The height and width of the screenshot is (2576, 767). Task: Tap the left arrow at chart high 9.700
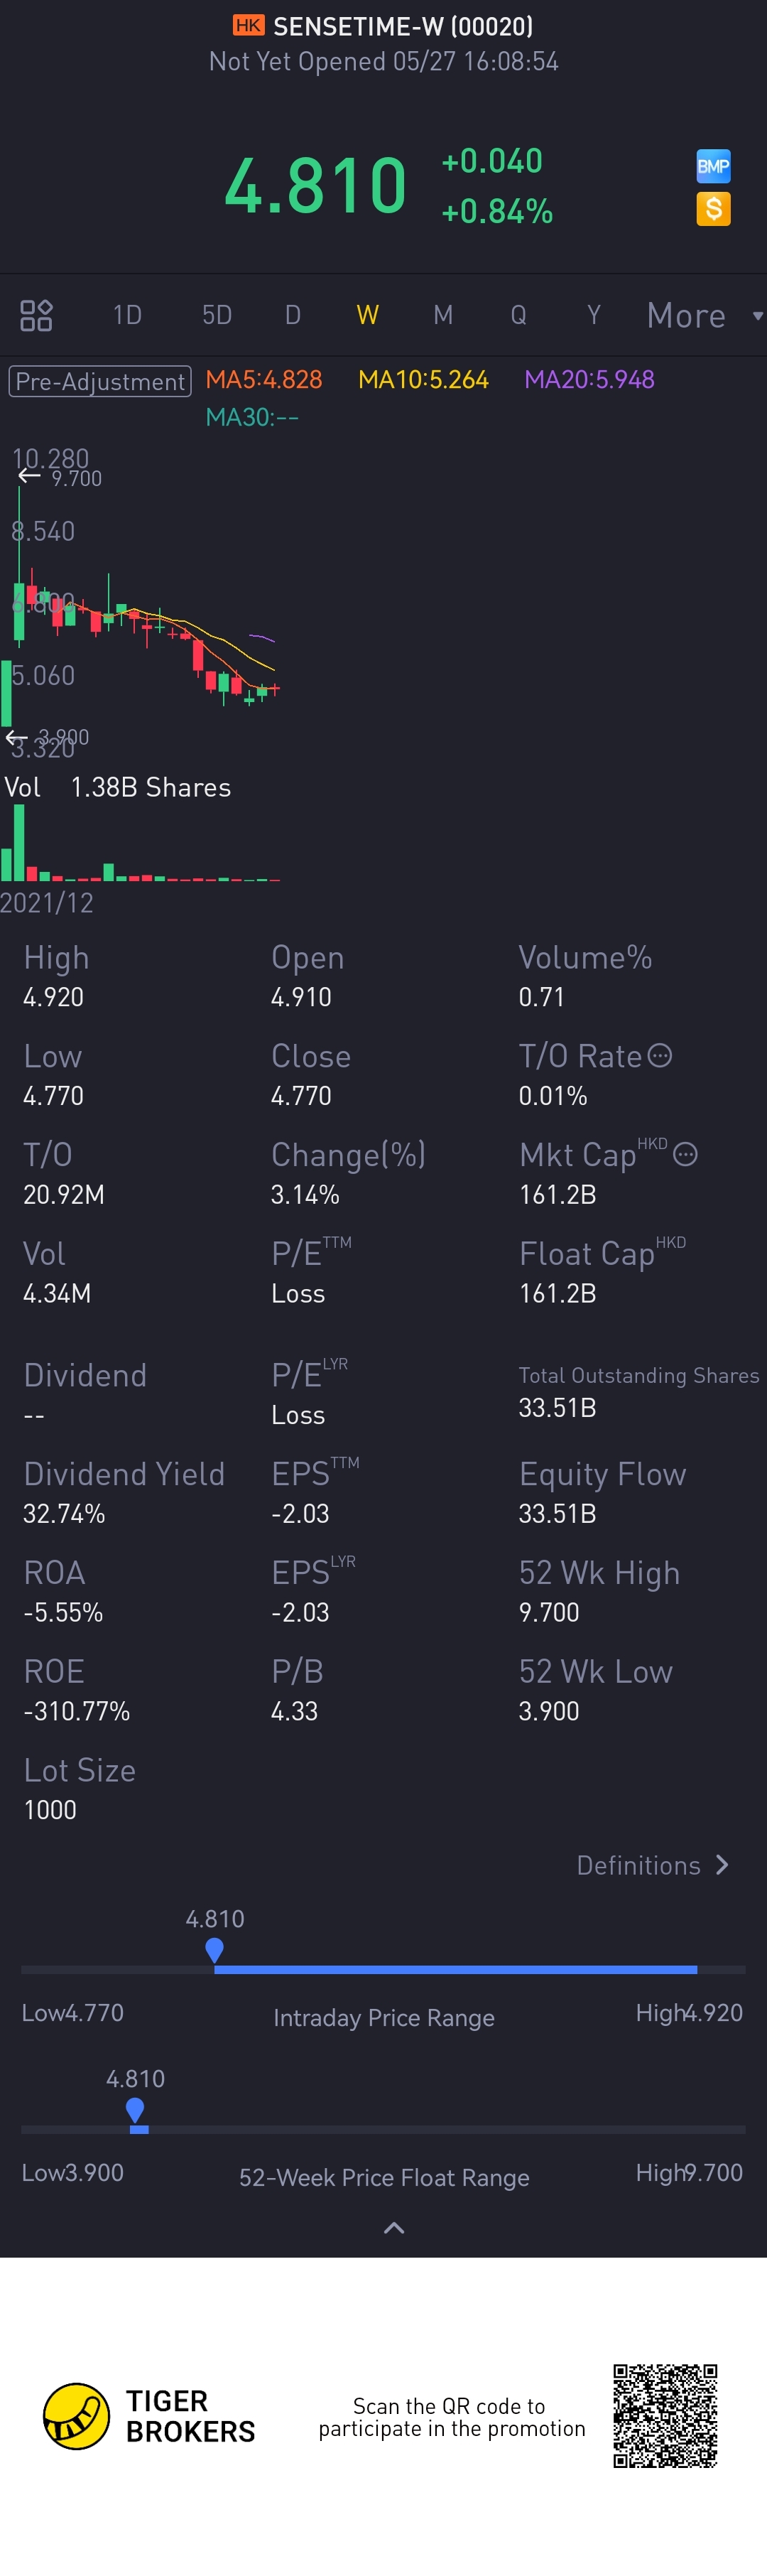[x=29, y=476]
